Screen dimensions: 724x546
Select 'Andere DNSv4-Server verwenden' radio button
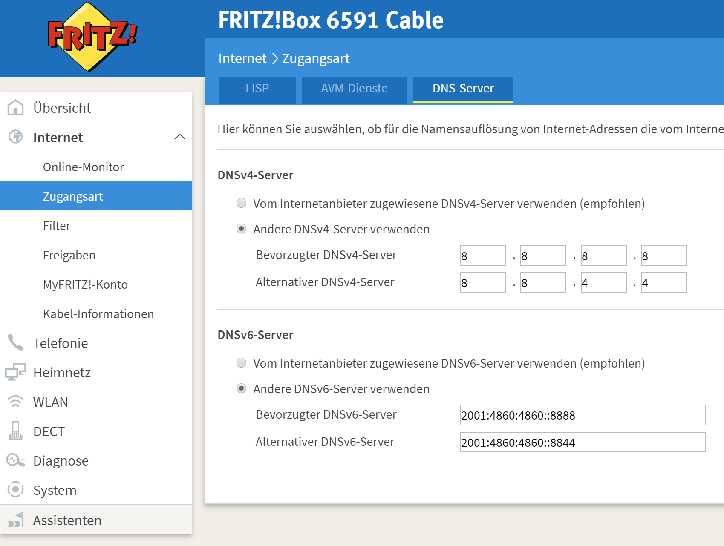pyautogui.click(x=242, y=229)
